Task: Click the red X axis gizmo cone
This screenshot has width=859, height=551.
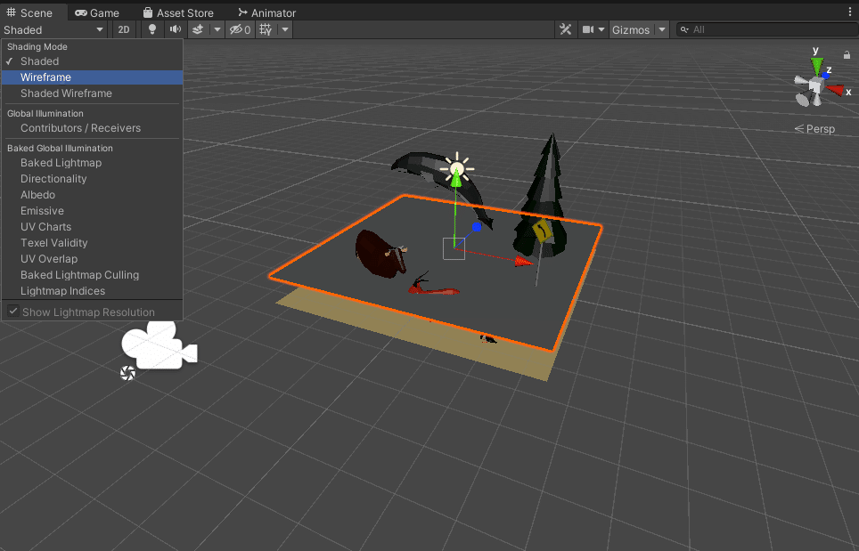Action: (x=835, y=90)
